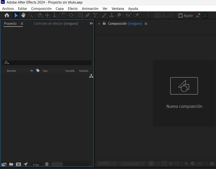Select the Brush tool

point(104,15)
